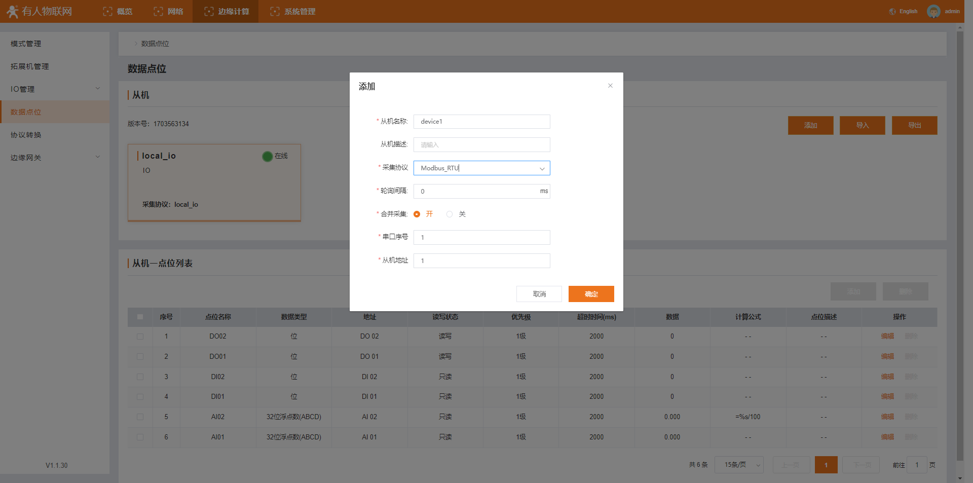Close the 添加 dialog with X icon

point(610,86)
